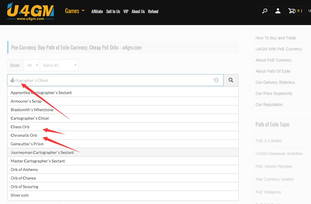Screen dimensions: 311x204
Task: Pick 'Cartographer`s Chisel' from the list
Action: (123, 118)
